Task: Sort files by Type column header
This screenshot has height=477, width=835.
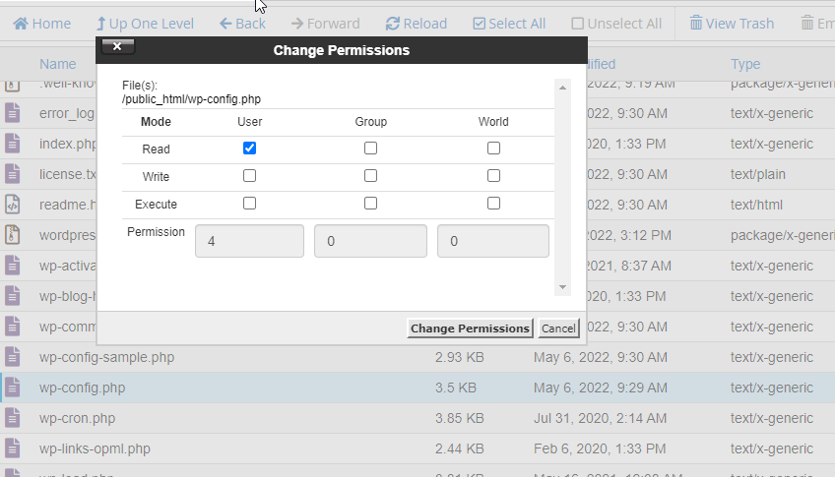Action: (745, 64)
